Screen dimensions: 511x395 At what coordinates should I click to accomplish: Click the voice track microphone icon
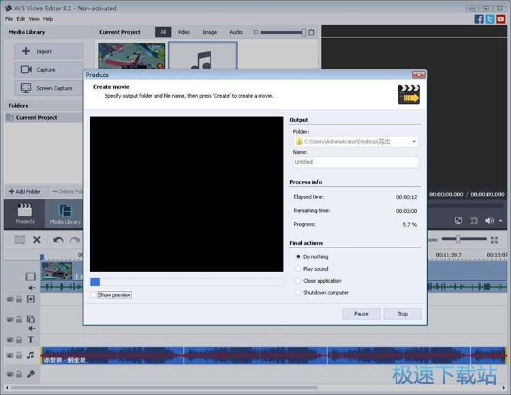click(31, 374)
